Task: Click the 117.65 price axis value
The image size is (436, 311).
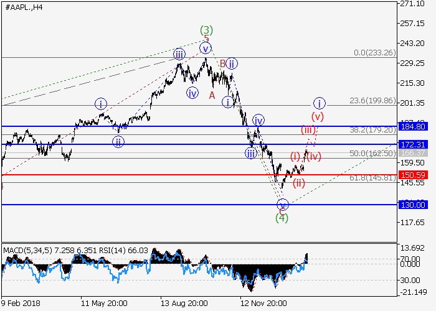Action: [412, 223]
